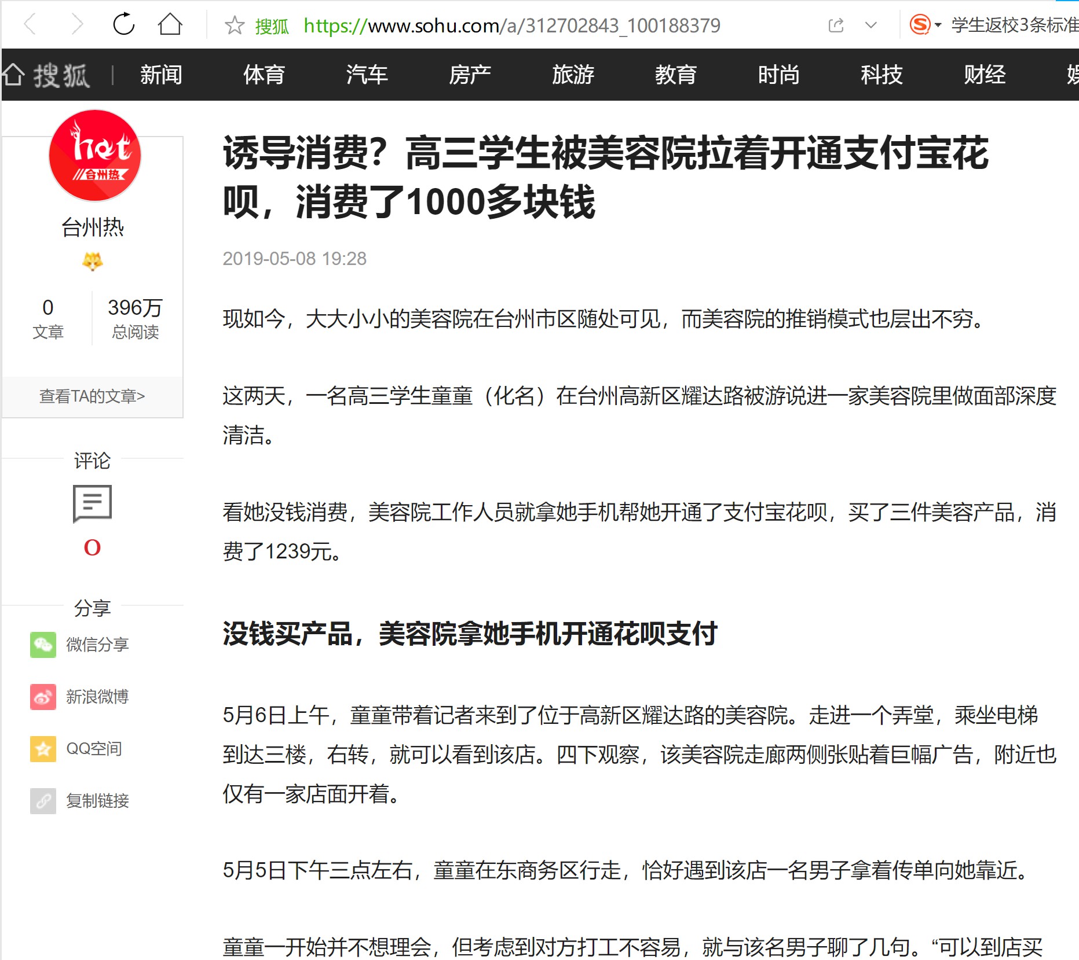1079x960 pixels.
Task: Click the red comment count 0
Action: (x=92, y=547)
